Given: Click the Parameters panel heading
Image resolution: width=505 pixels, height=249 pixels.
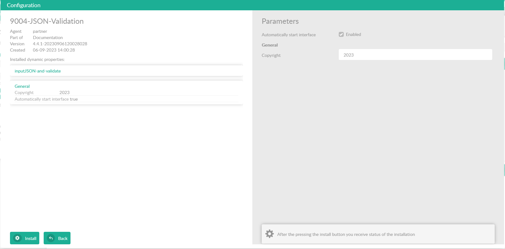Looking at the screenshot, I should tap(280, 21).
